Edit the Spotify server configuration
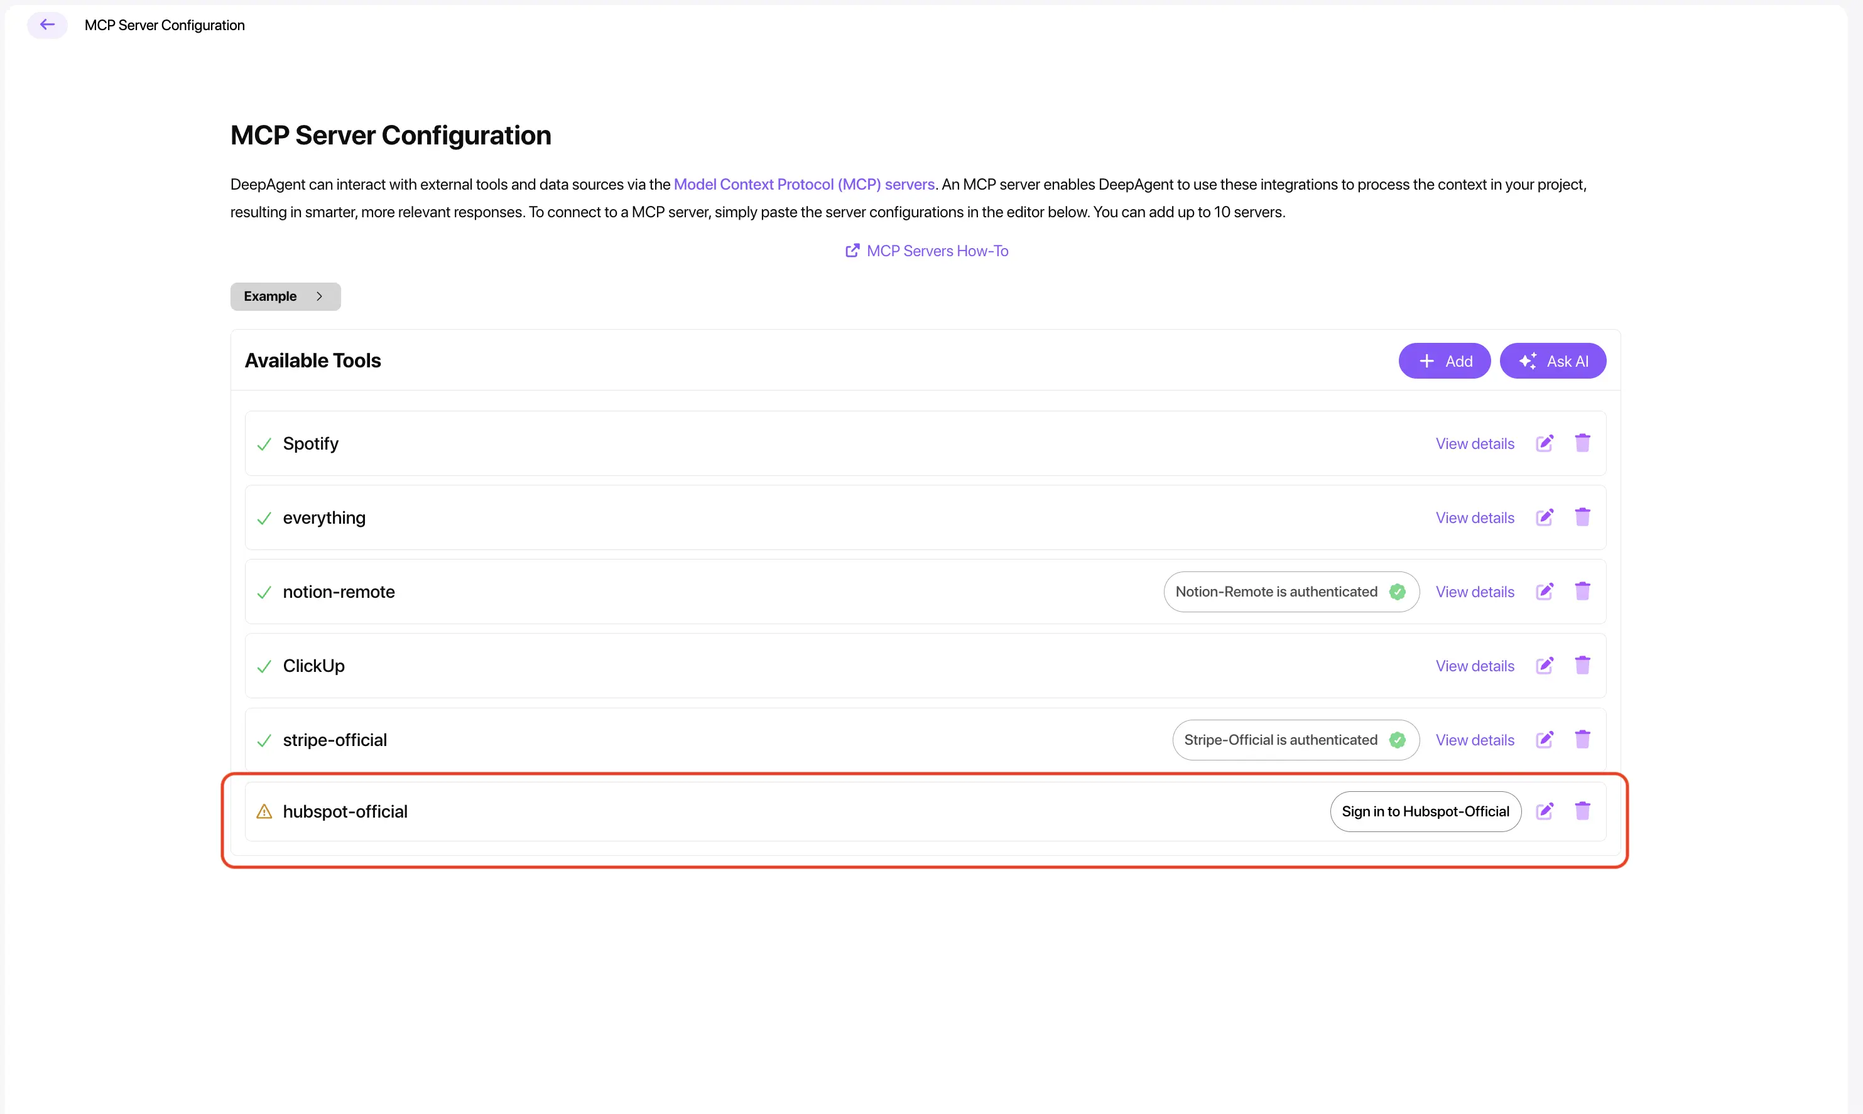The height and width of the screenshot is (1114, 1863). tap(1544, 443)
